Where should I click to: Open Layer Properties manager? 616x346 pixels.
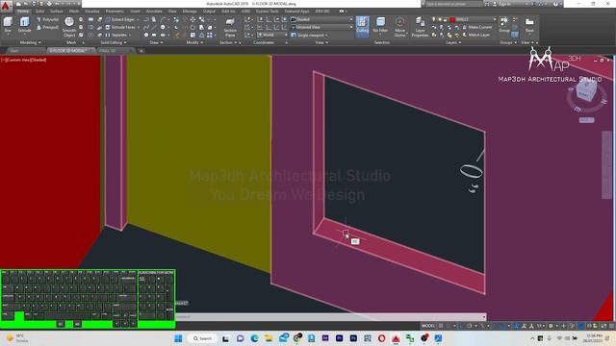click(x=420, y=27)
